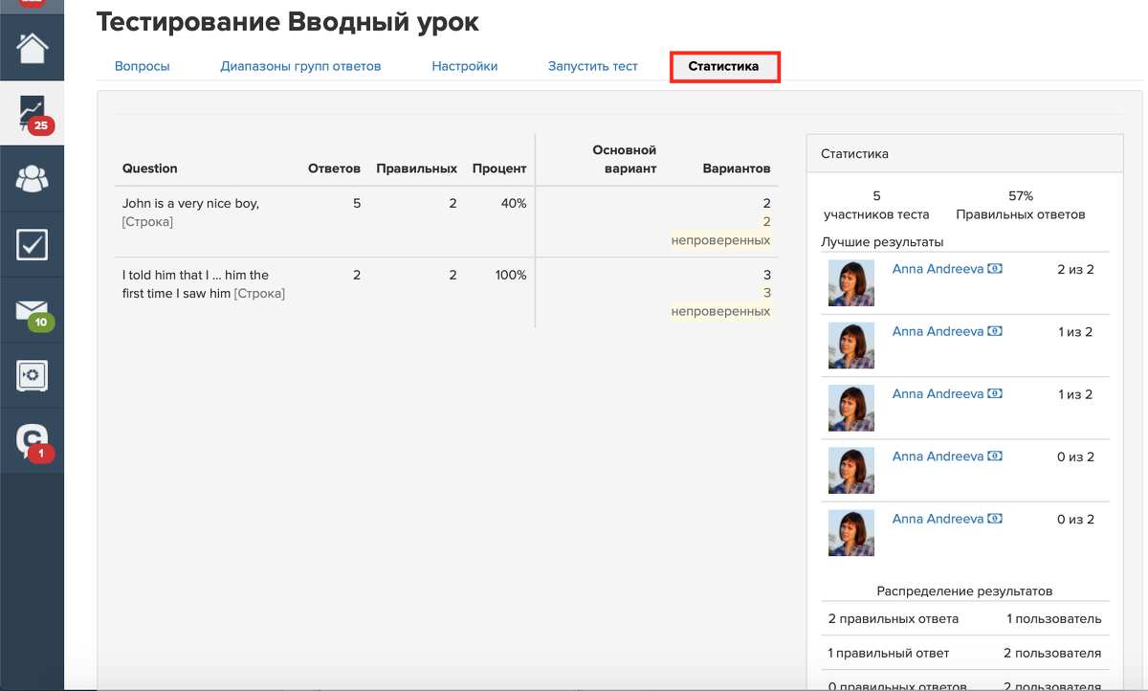Click the first Anna Andreeva avatar photo

pyautogui.click(x=850, y=283)
